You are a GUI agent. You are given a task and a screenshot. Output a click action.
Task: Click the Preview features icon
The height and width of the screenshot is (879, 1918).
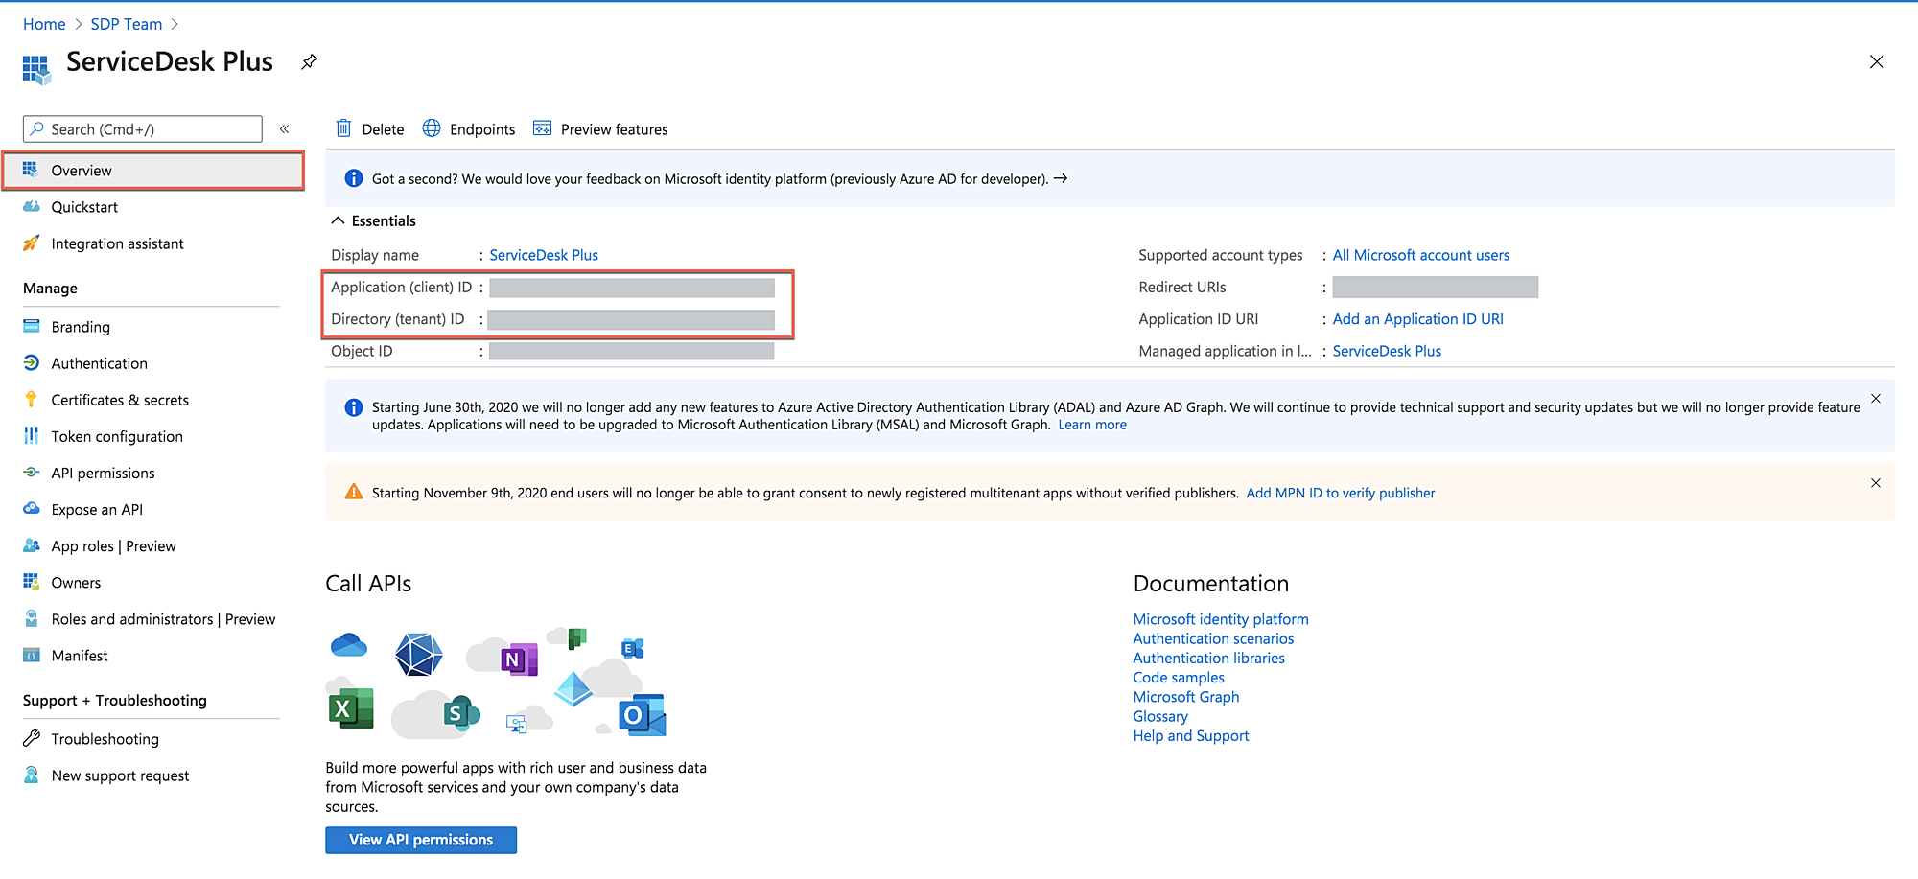542,128
